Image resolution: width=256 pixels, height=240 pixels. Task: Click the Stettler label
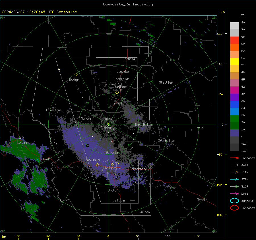click(x=166, y=82)
